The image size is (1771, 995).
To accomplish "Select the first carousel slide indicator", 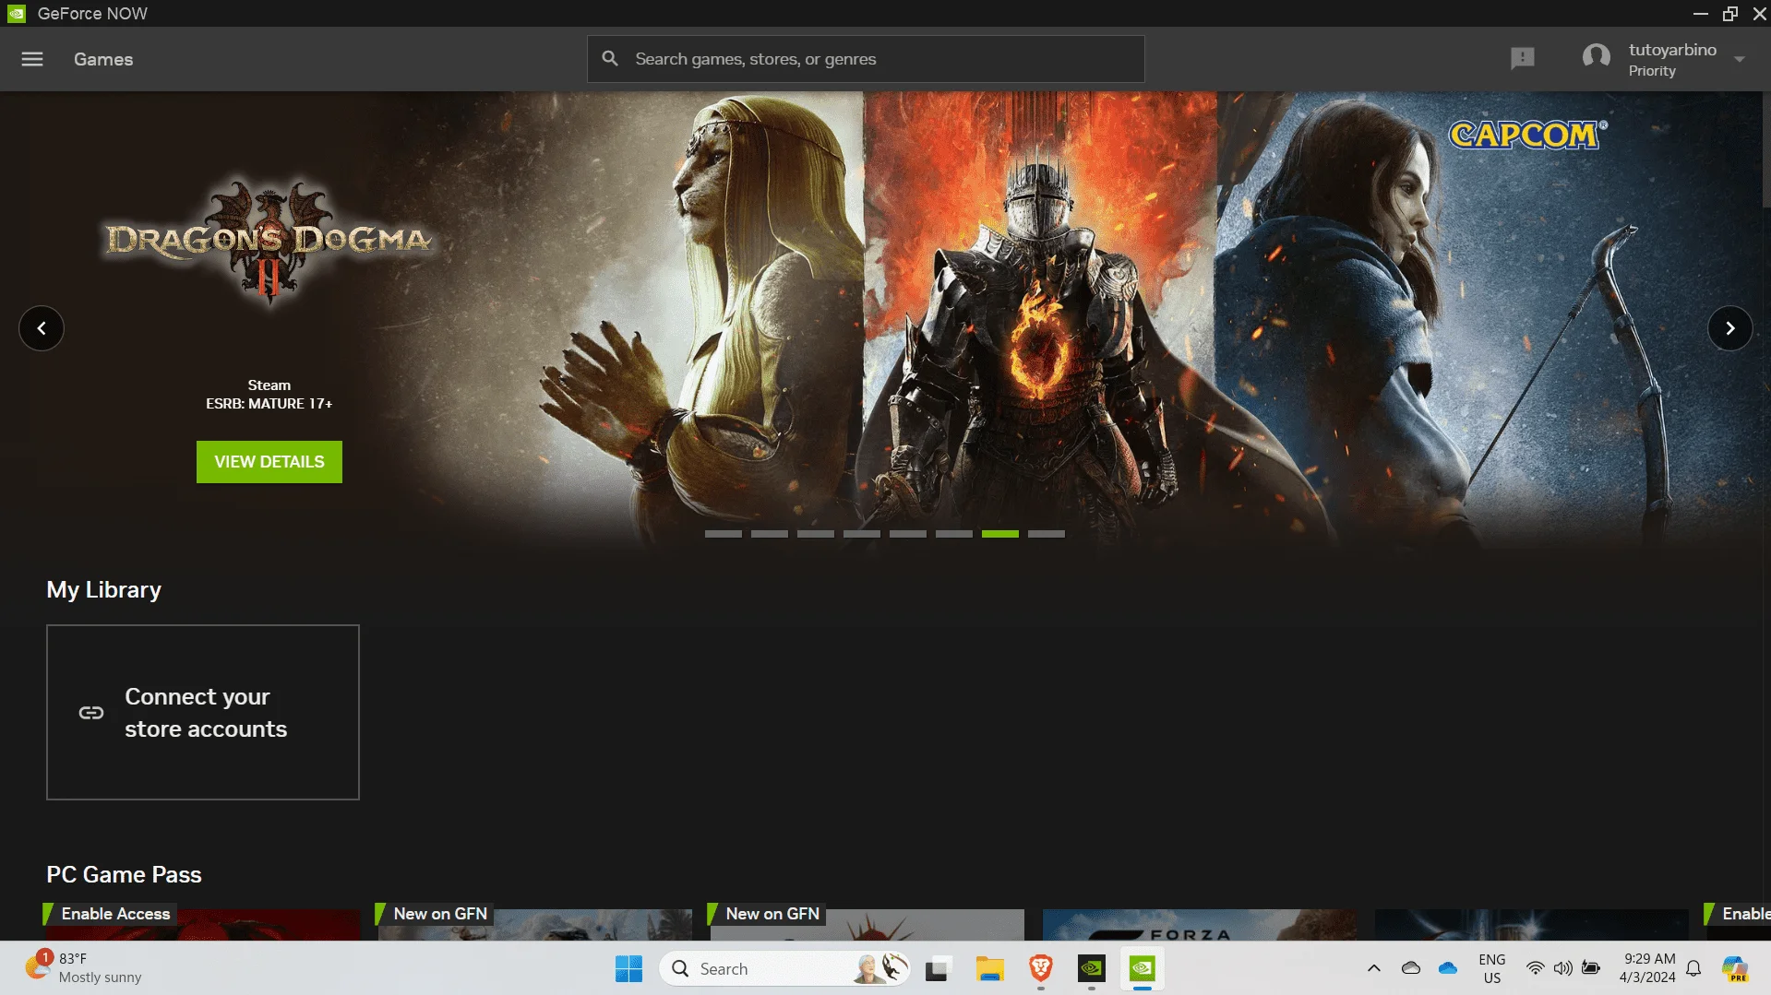I will (724, 534).
